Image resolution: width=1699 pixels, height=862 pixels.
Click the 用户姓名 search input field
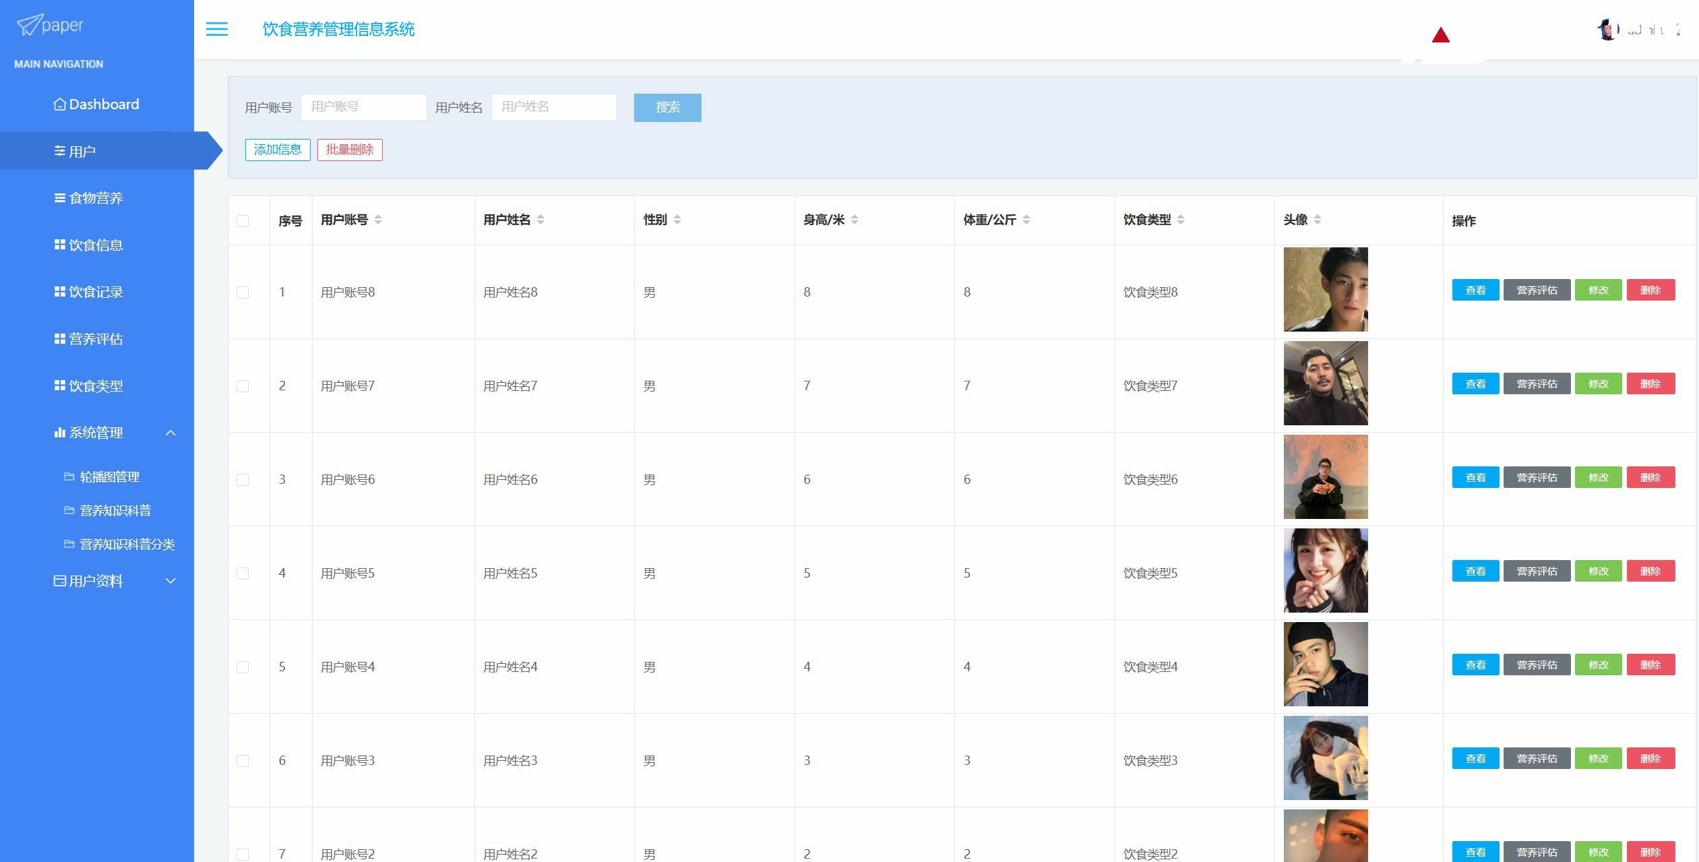pyautogui.click(x=554, y=107)
